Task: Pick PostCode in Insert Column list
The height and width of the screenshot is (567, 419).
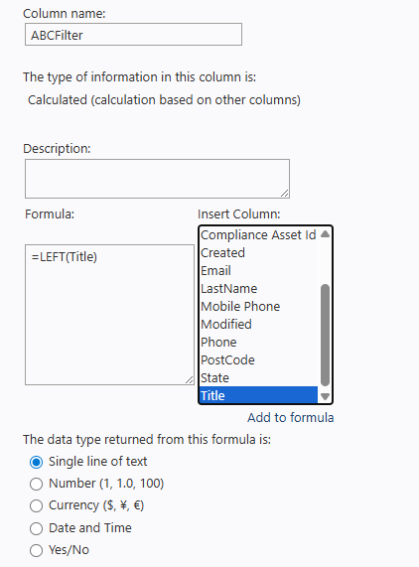Action: 258,359
